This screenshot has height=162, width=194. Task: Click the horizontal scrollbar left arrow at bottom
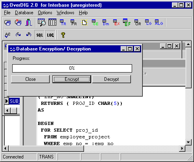point(5,149)
